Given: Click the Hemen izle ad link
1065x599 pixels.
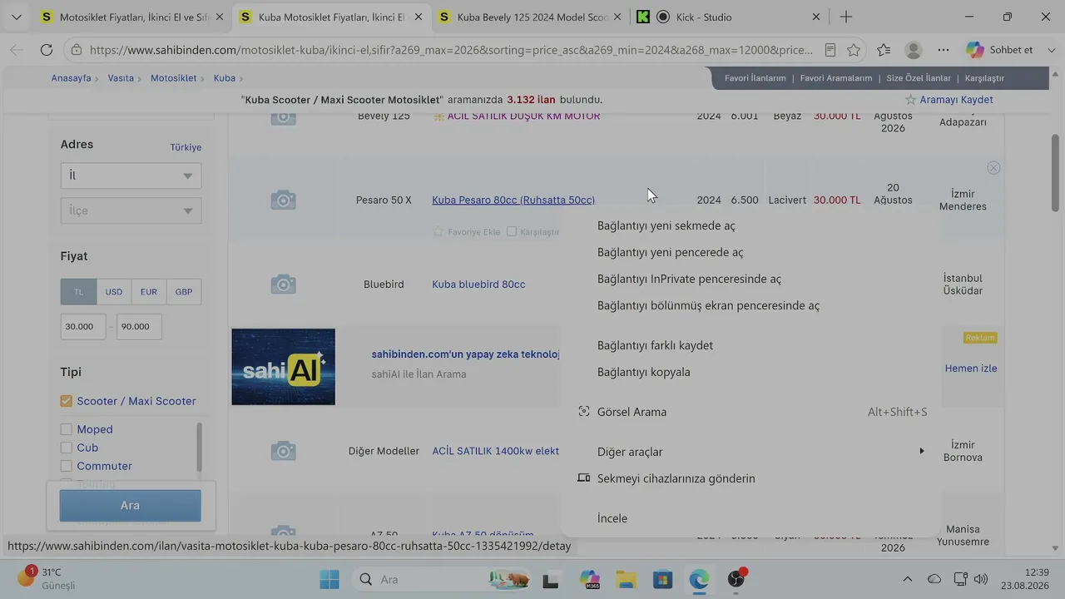Looking at the screenshot, I should 971,369.
